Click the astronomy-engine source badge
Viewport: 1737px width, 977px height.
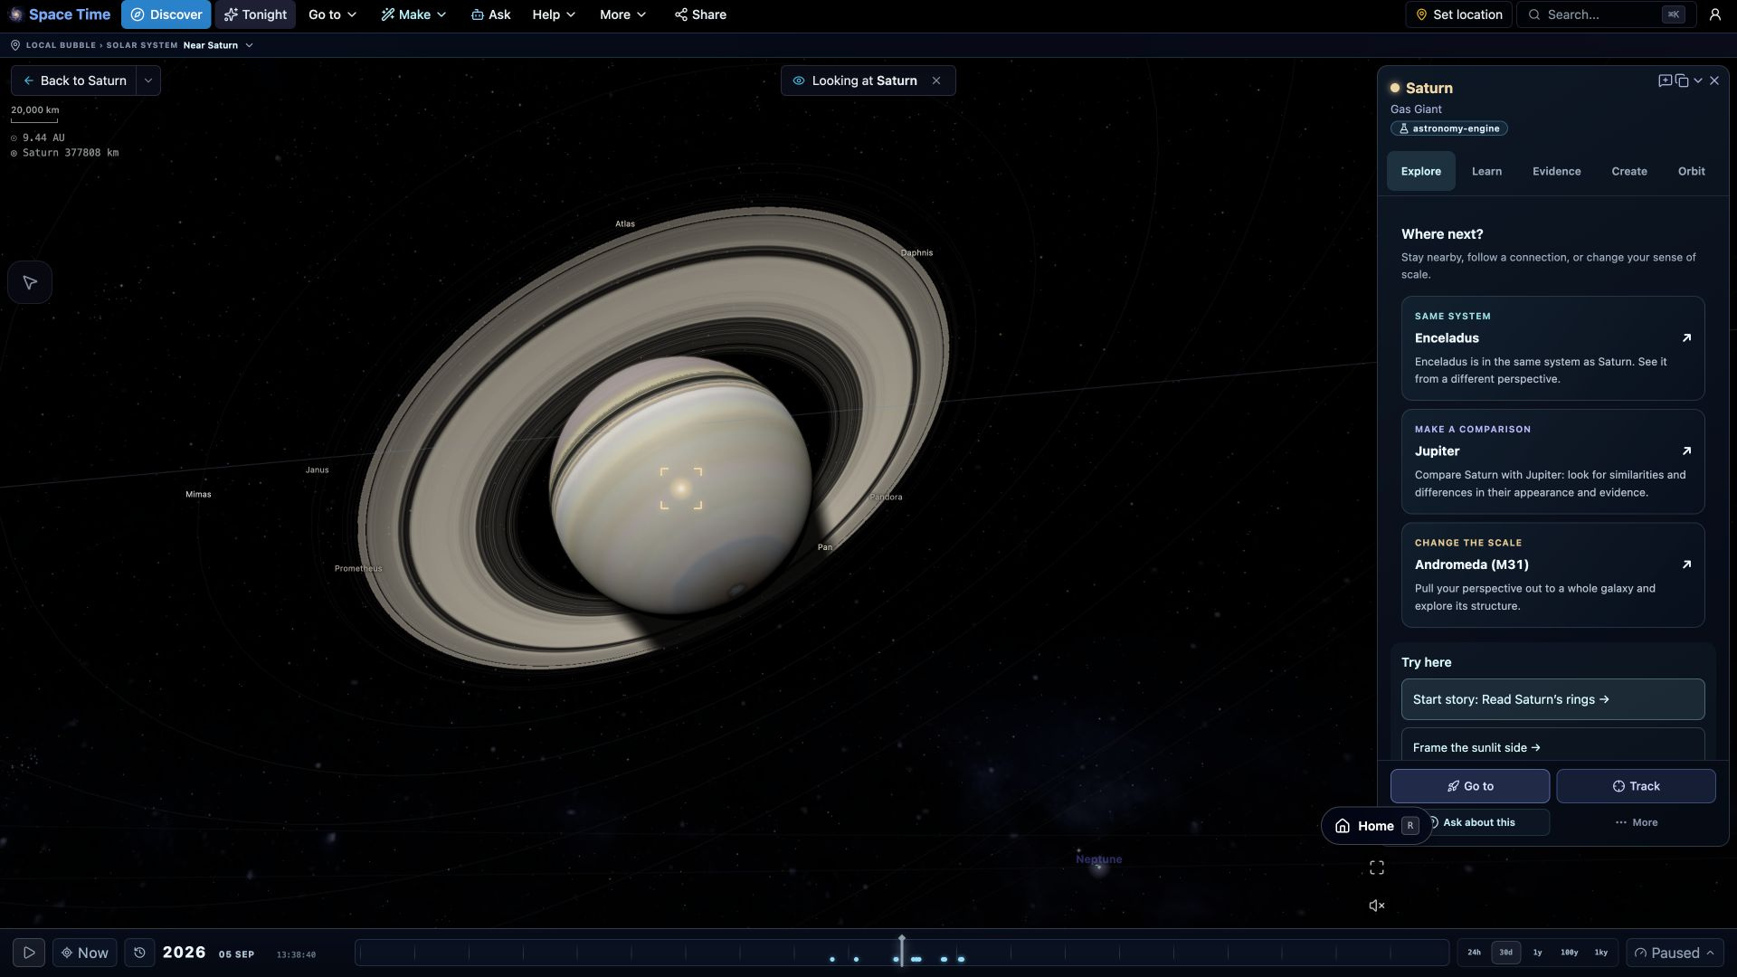(x=1448, y=128)
